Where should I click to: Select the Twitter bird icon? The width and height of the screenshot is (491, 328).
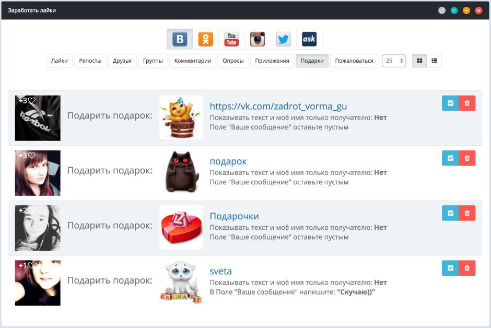coord(284,39)
